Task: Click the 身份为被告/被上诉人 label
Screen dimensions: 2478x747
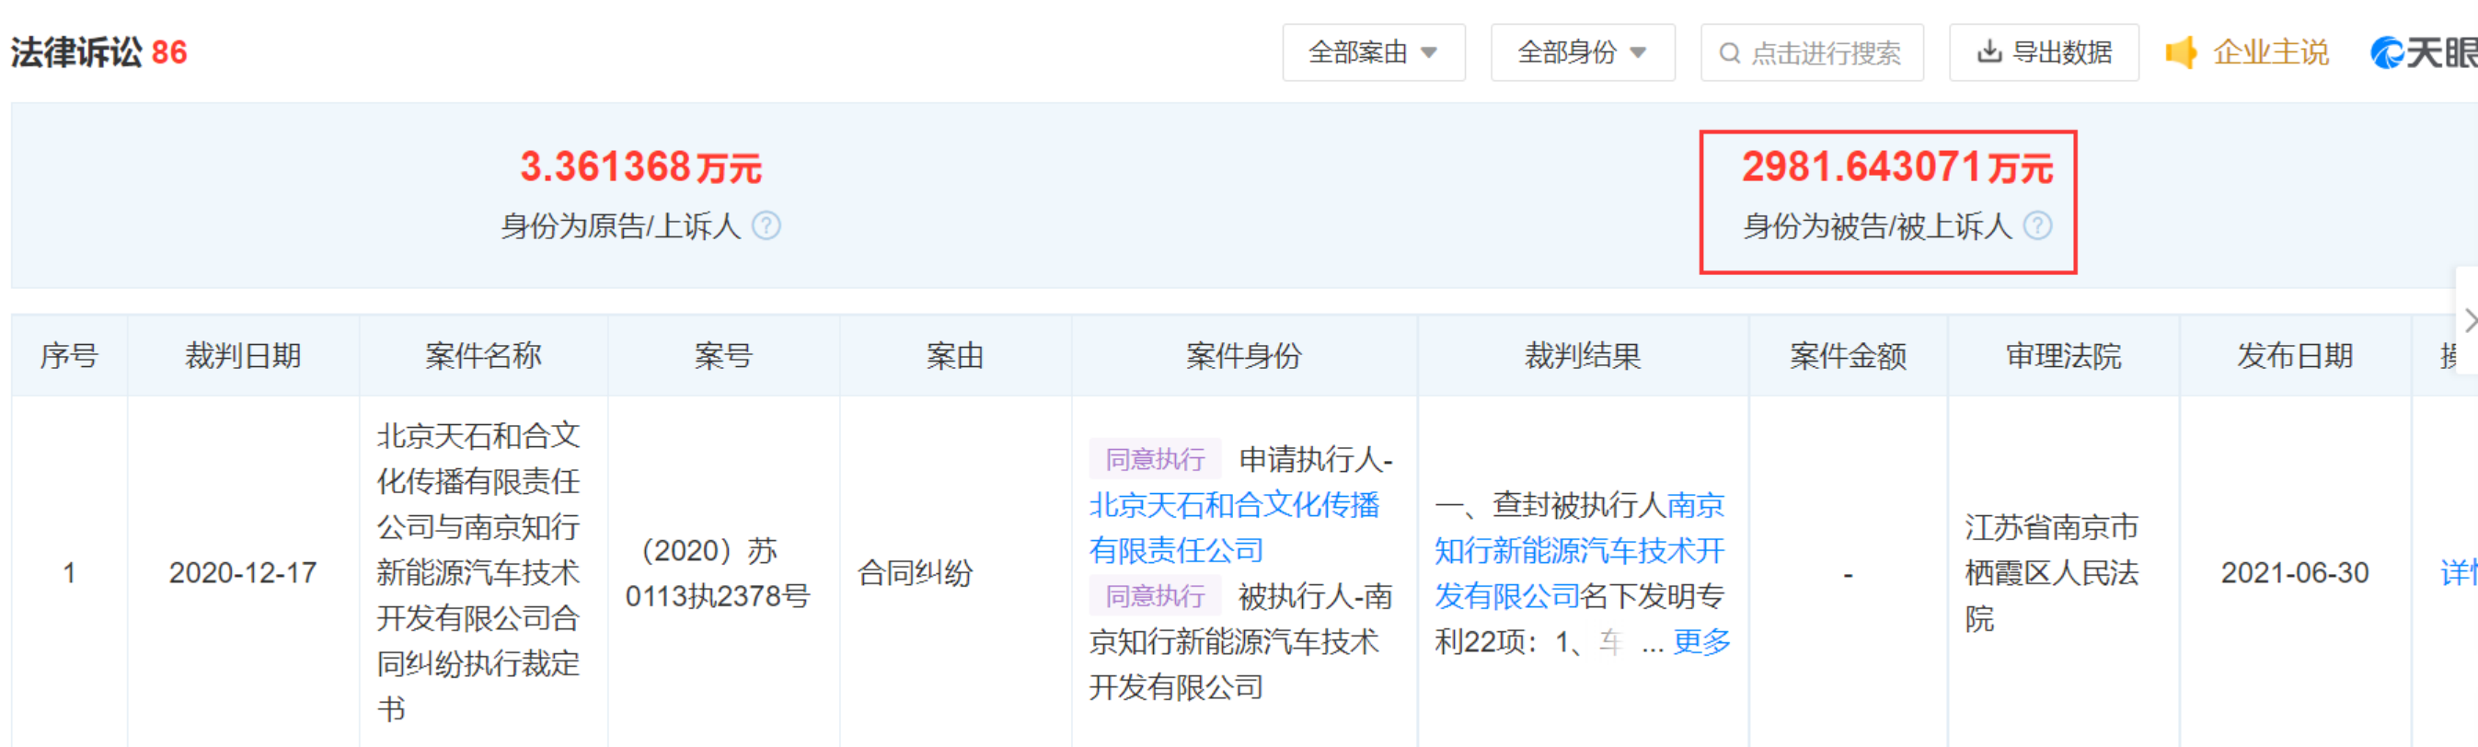Action: (1878, 226)
